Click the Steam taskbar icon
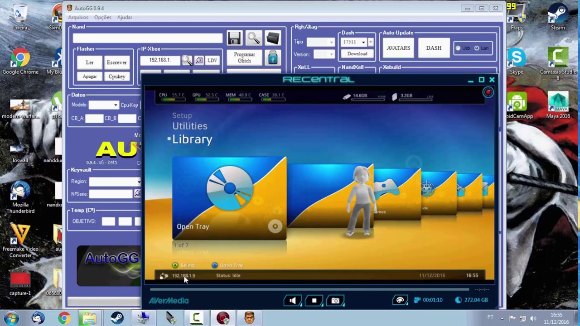 pos(117,318)
